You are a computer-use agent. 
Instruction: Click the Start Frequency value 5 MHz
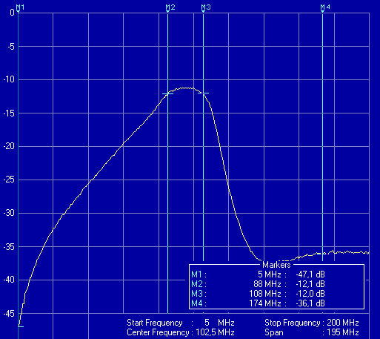point(219,323)
